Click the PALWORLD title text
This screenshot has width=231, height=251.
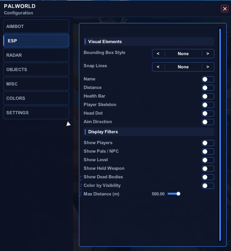click(x=20, y=6)
